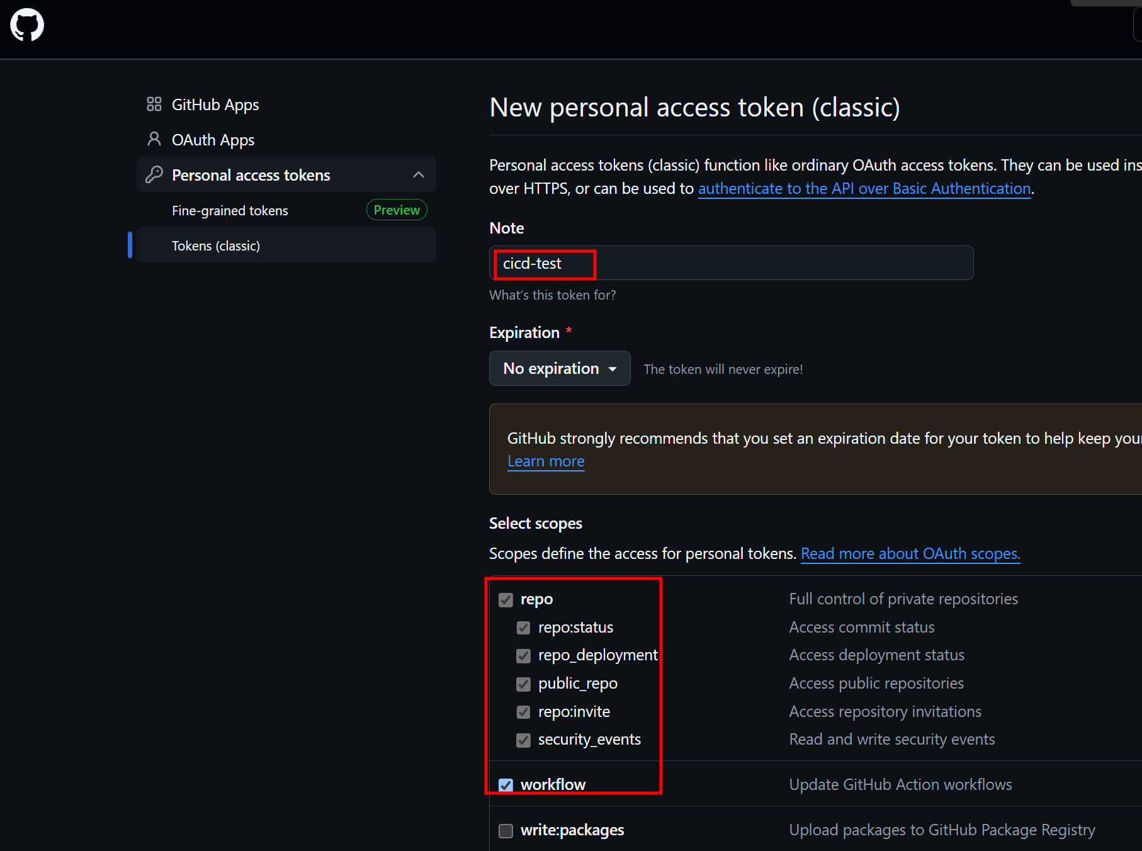Click the 'Access public repositories' description
This screenshot has width=1142, height=851.
tap(876, 683)
